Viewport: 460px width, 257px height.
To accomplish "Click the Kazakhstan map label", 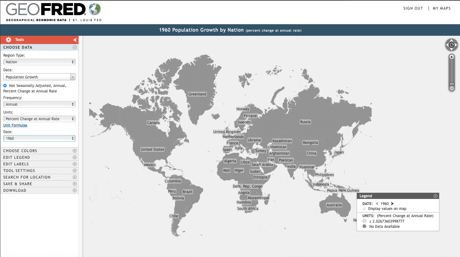I will [x=282, y=141].
